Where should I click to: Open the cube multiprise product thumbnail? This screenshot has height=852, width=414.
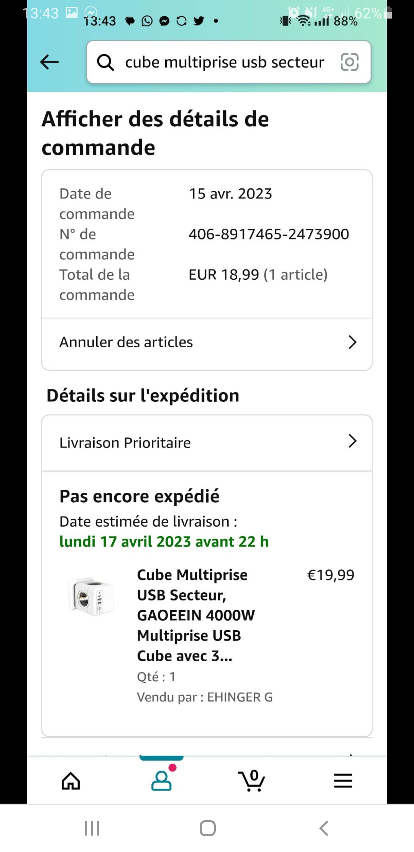click(x=92, y=597)
